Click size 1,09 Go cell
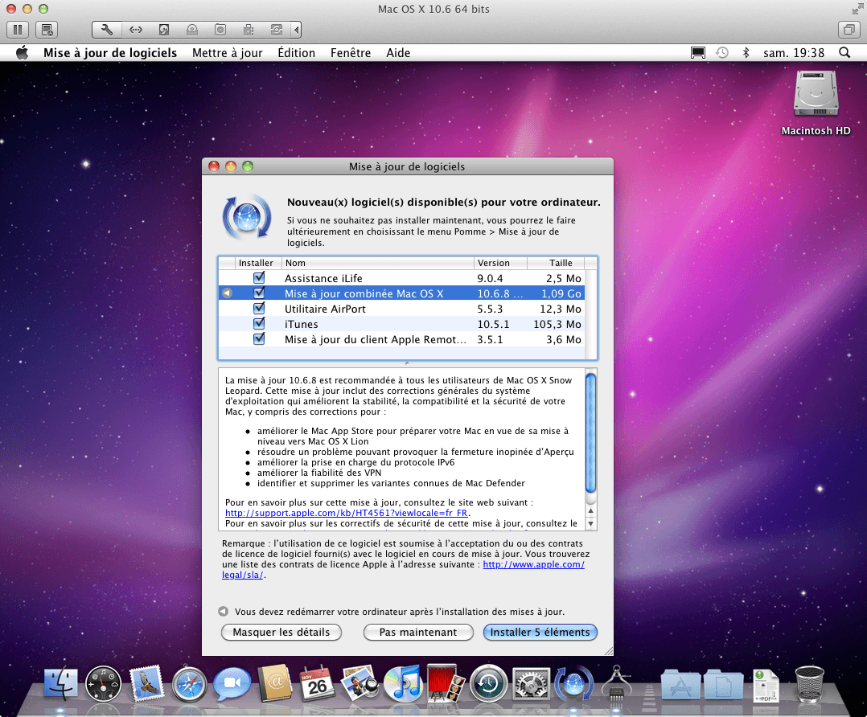Viewport: 867px width, 717px height. pos(561,294)
